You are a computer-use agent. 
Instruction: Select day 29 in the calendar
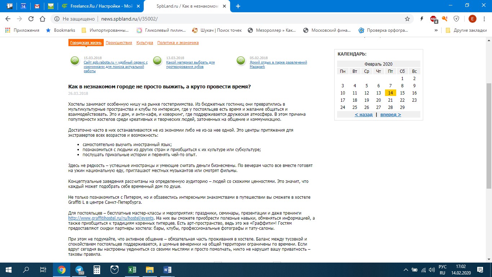[402, 107]
